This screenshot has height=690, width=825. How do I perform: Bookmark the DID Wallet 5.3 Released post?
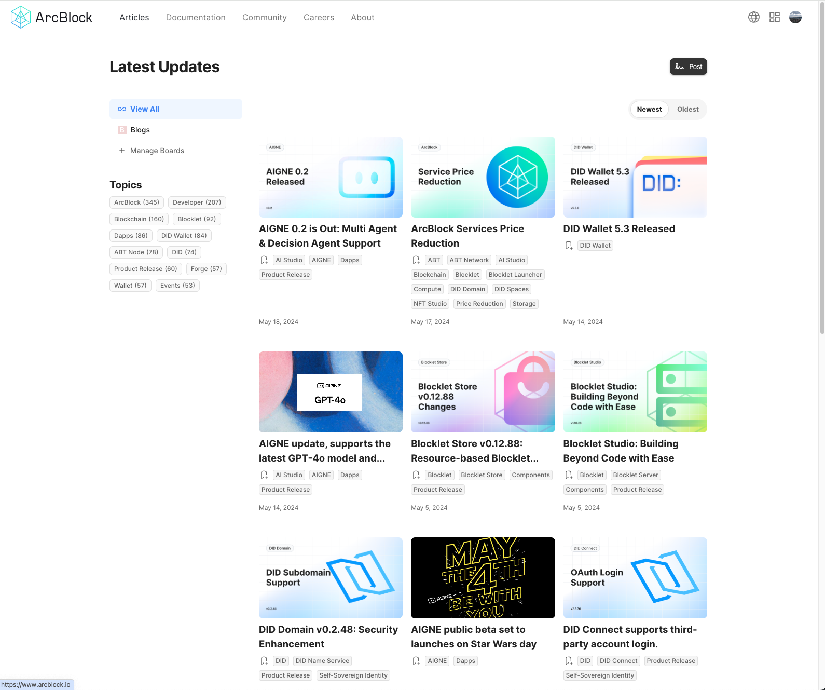click(x=569, y=246)
